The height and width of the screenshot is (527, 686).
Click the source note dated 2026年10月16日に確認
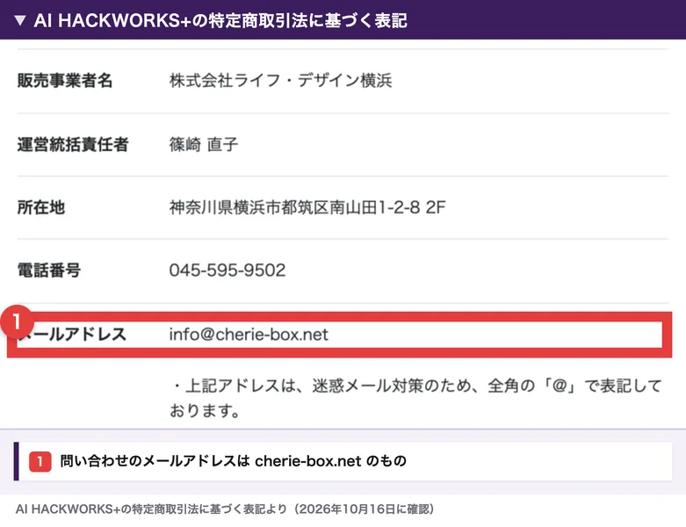tap(225, 509)
